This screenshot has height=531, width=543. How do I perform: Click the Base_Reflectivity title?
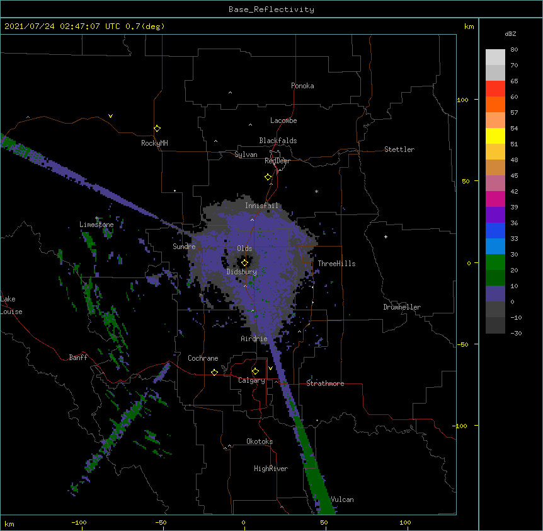pos(271,9)
